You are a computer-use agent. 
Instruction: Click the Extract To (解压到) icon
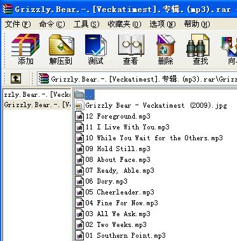pos(61,49)
